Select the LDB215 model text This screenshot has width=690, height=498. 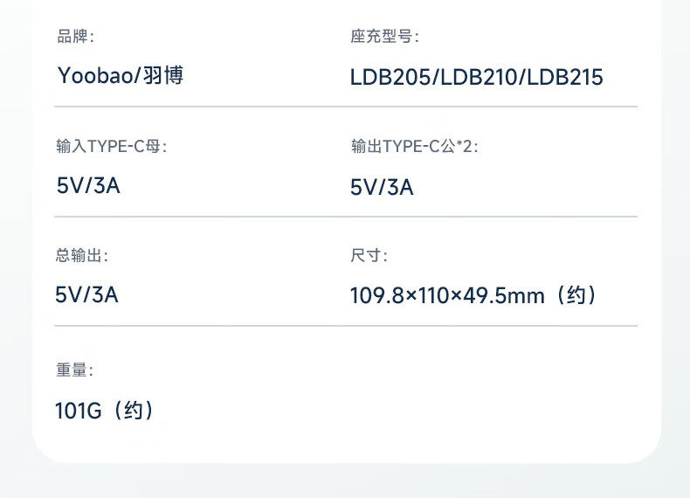click(565, 77)
